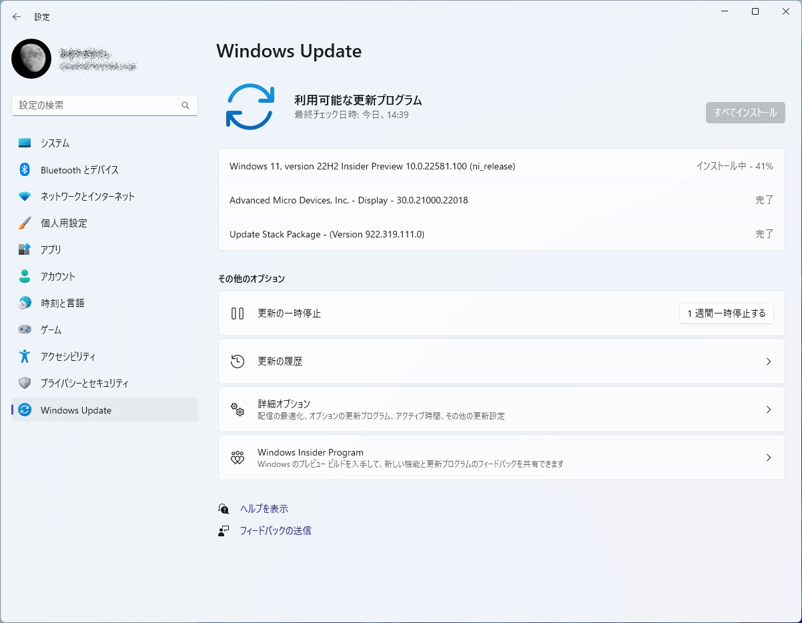Click 1 週間一時停止する button
The image size is (802, 623).
(727, 314)
